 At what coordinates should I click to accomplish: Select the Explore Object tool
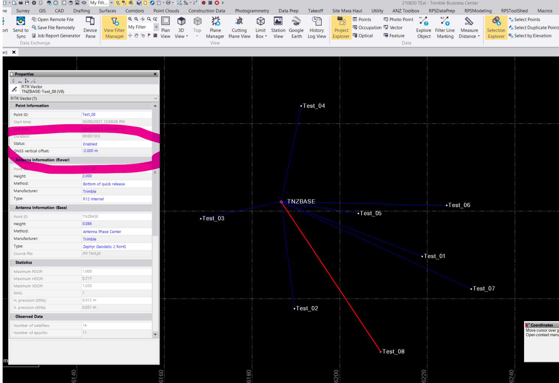[423, 27]
